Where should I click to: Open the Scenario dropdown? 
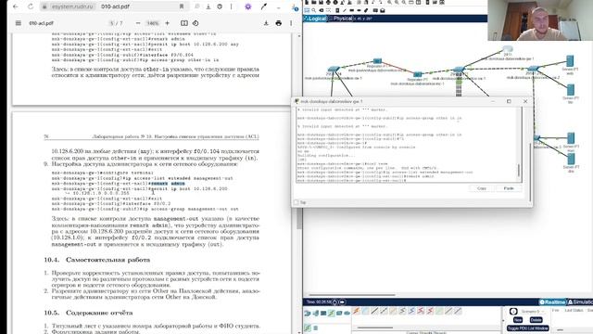pos(533,312)
